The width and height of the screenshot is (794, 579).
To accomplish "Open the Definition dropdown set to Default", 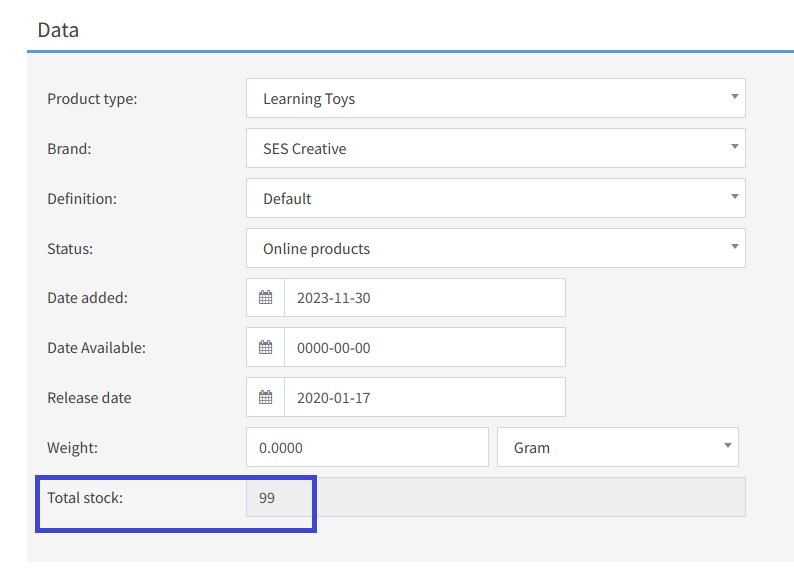I will [x=496, y=198].
